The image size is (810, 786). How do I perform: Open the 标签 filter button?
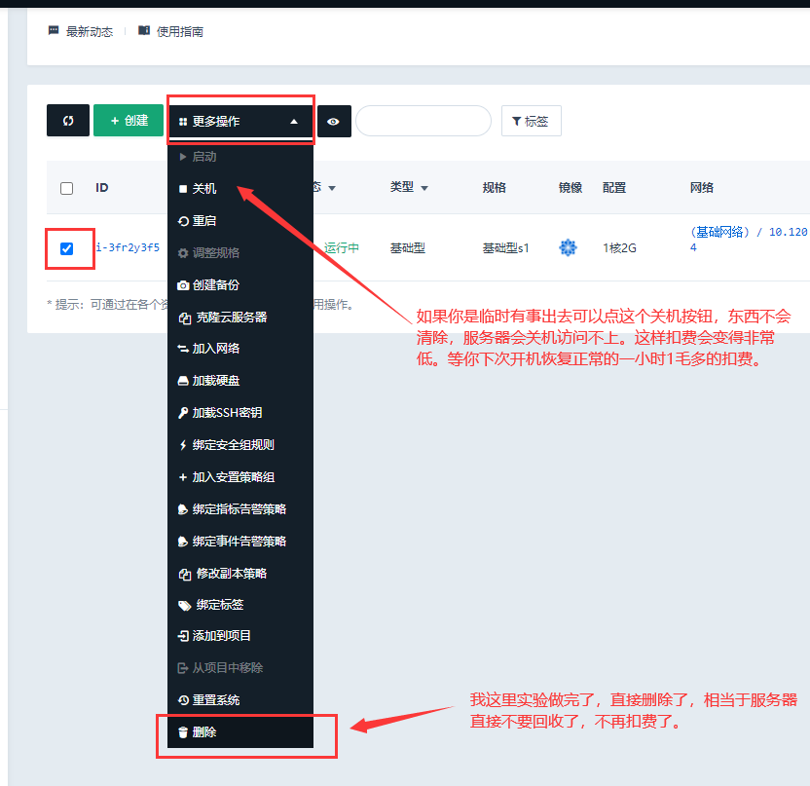(531, 122)
